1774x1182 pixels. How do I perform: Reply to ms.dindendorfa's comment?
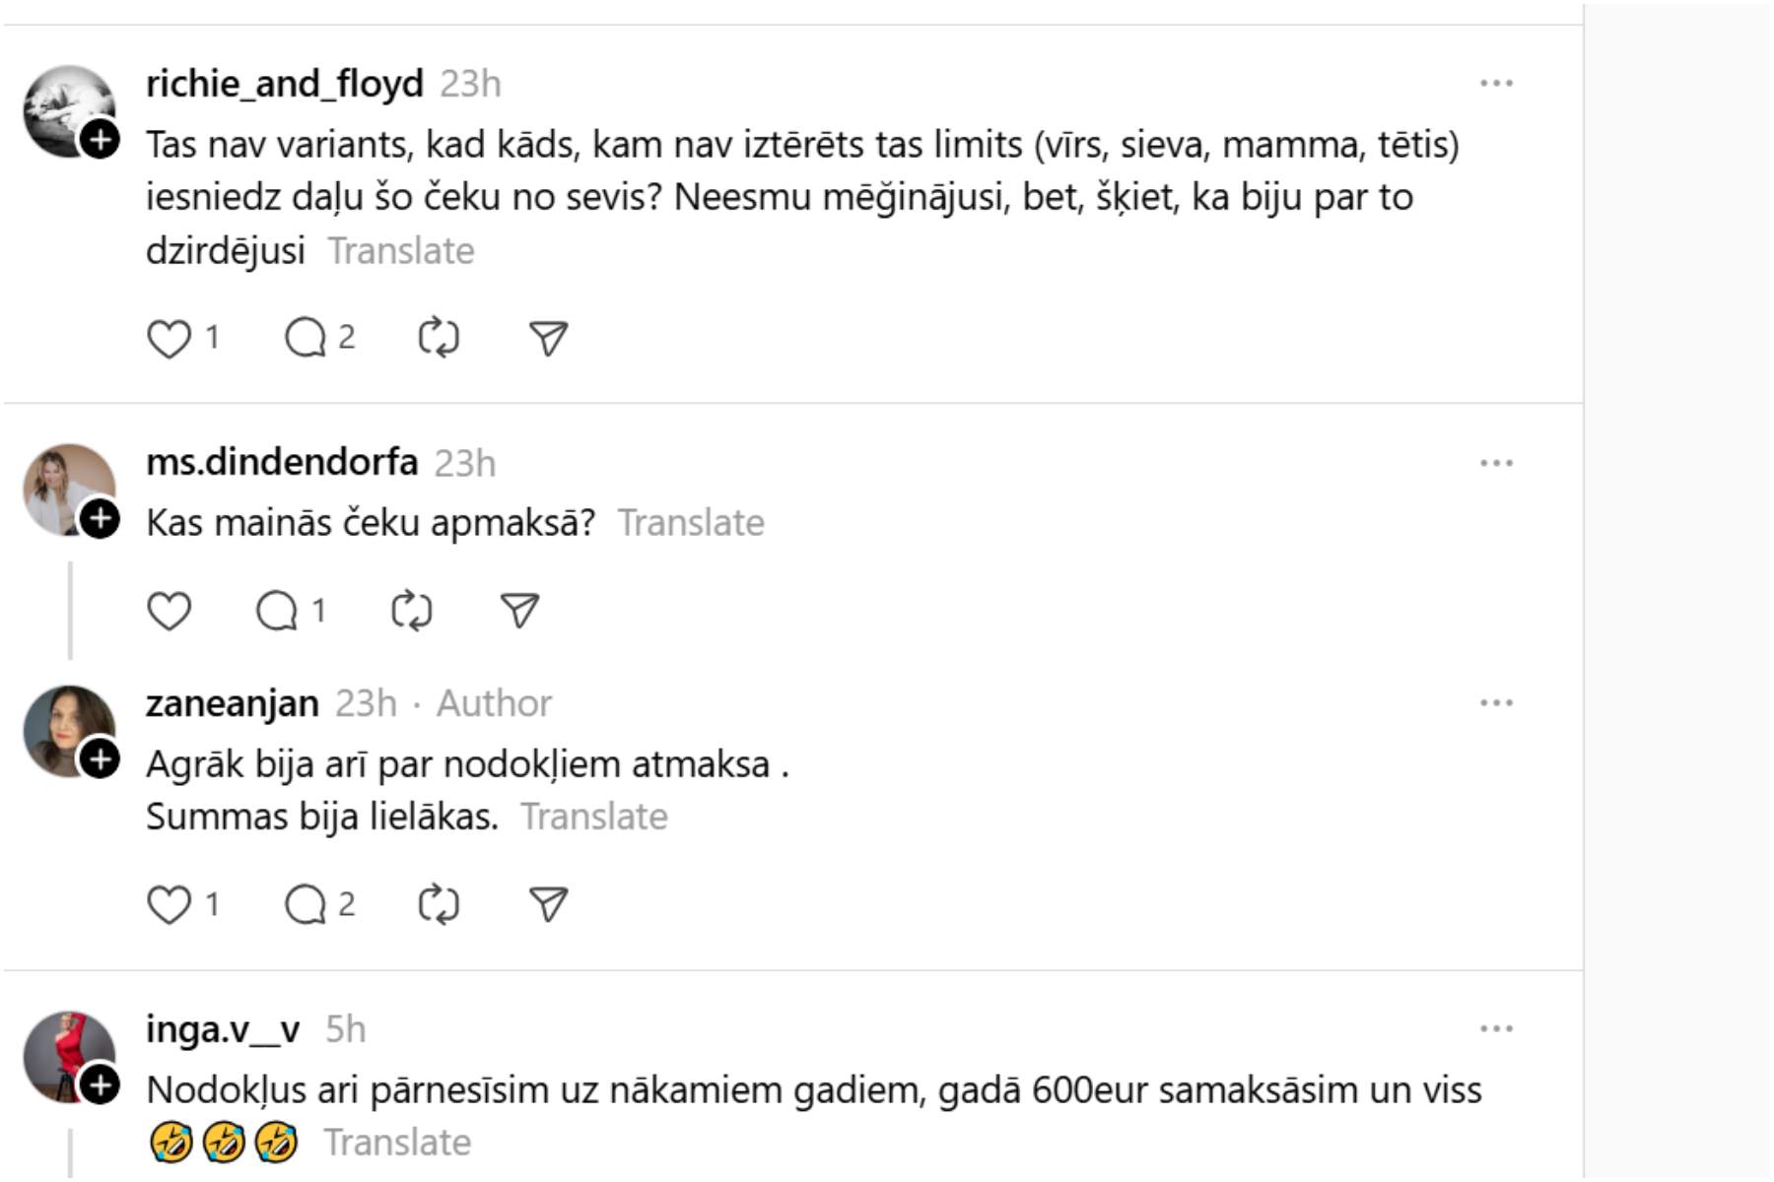point(277,612)
